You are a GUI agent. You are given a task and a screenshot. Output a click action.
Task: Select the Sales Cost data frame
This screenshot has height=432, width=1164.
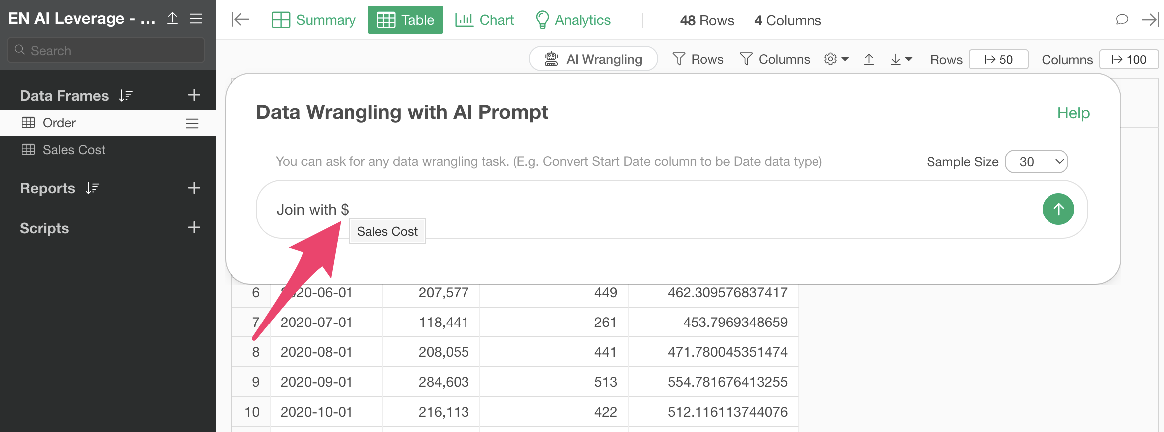(108, 150)
